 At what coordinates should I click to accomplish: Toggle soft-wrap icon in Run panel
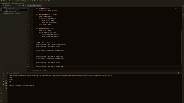[x=6, y=81]
